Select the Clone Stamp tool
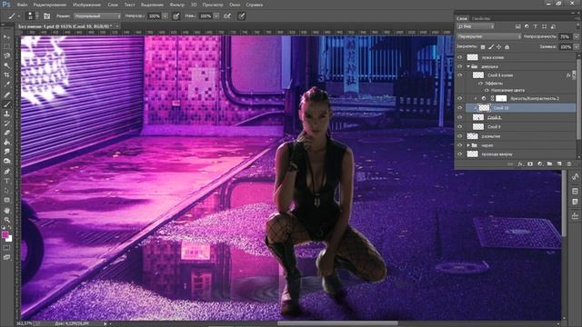582x327 pixels. tap(6, 114)
